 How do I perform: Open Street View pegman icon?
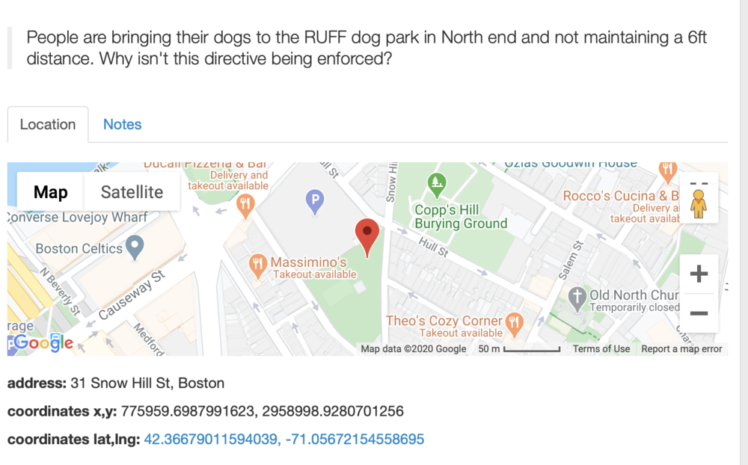click(699, 203)
